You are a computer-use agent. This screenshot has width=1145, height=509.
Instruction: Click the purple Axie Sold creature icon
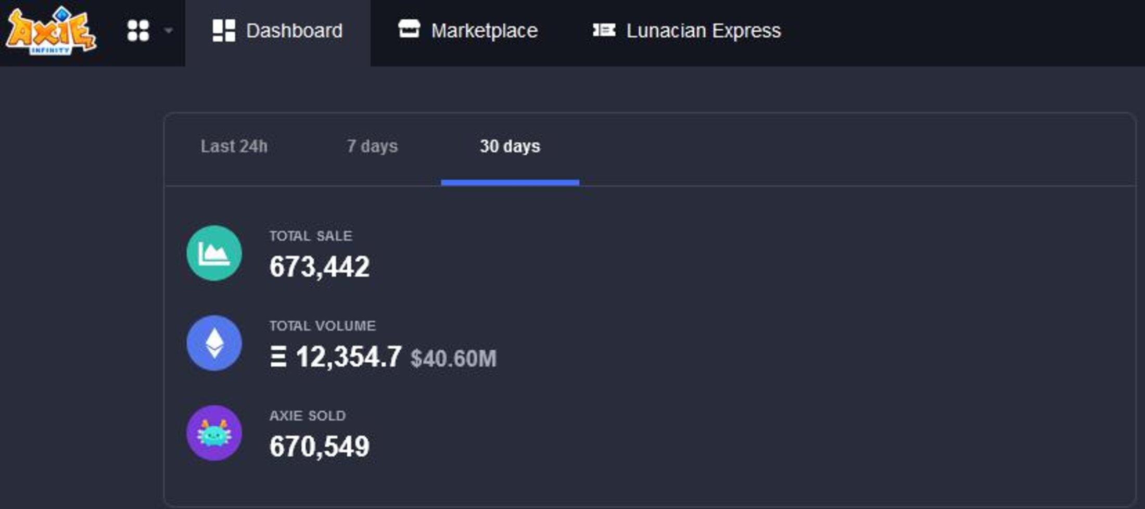click(x=214, y=433)
